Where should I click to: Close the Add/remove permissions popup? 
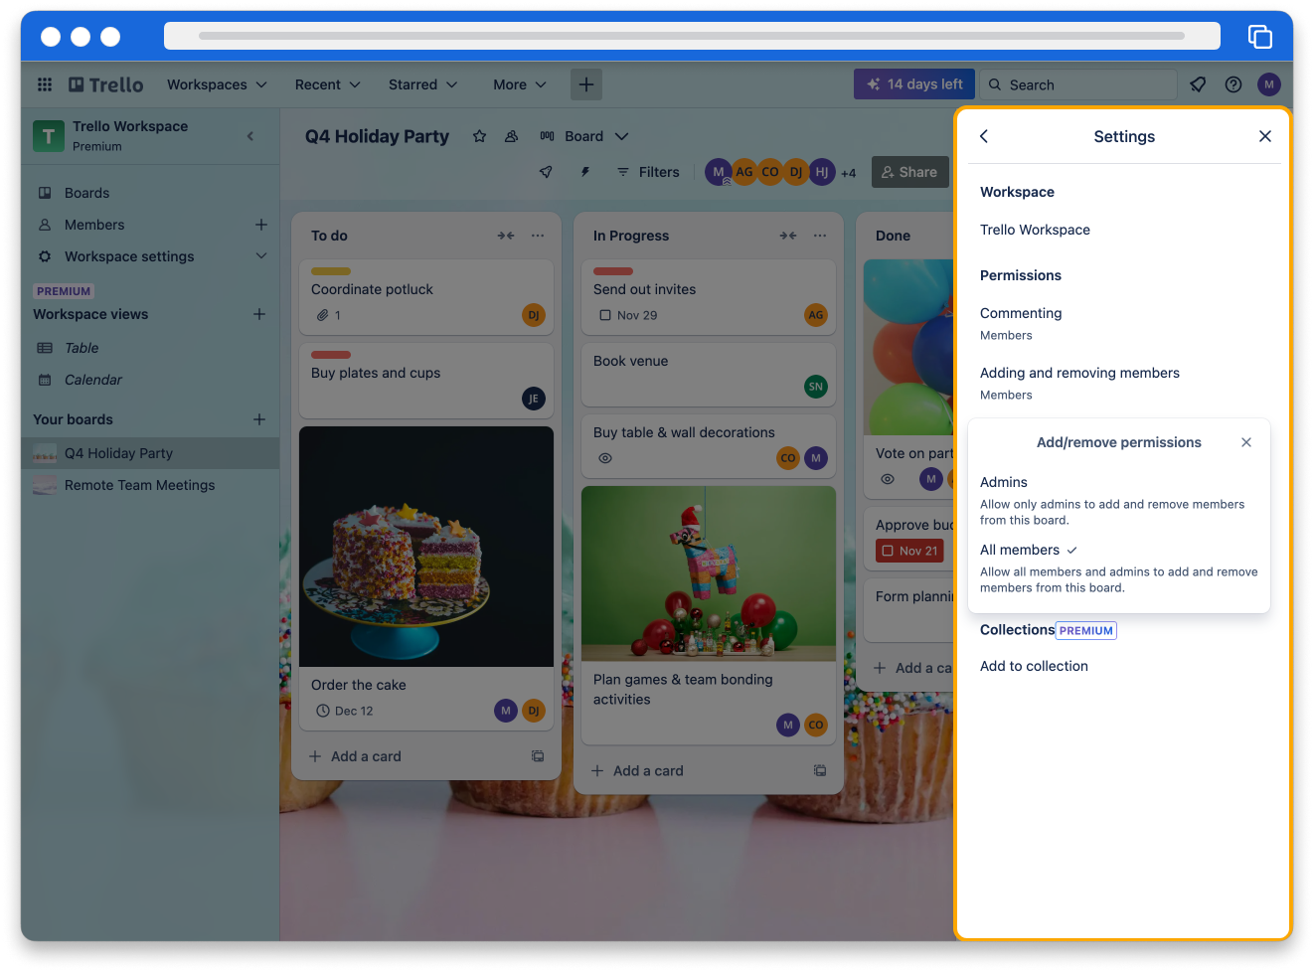pyautogui.click(x=1246, y=442)
